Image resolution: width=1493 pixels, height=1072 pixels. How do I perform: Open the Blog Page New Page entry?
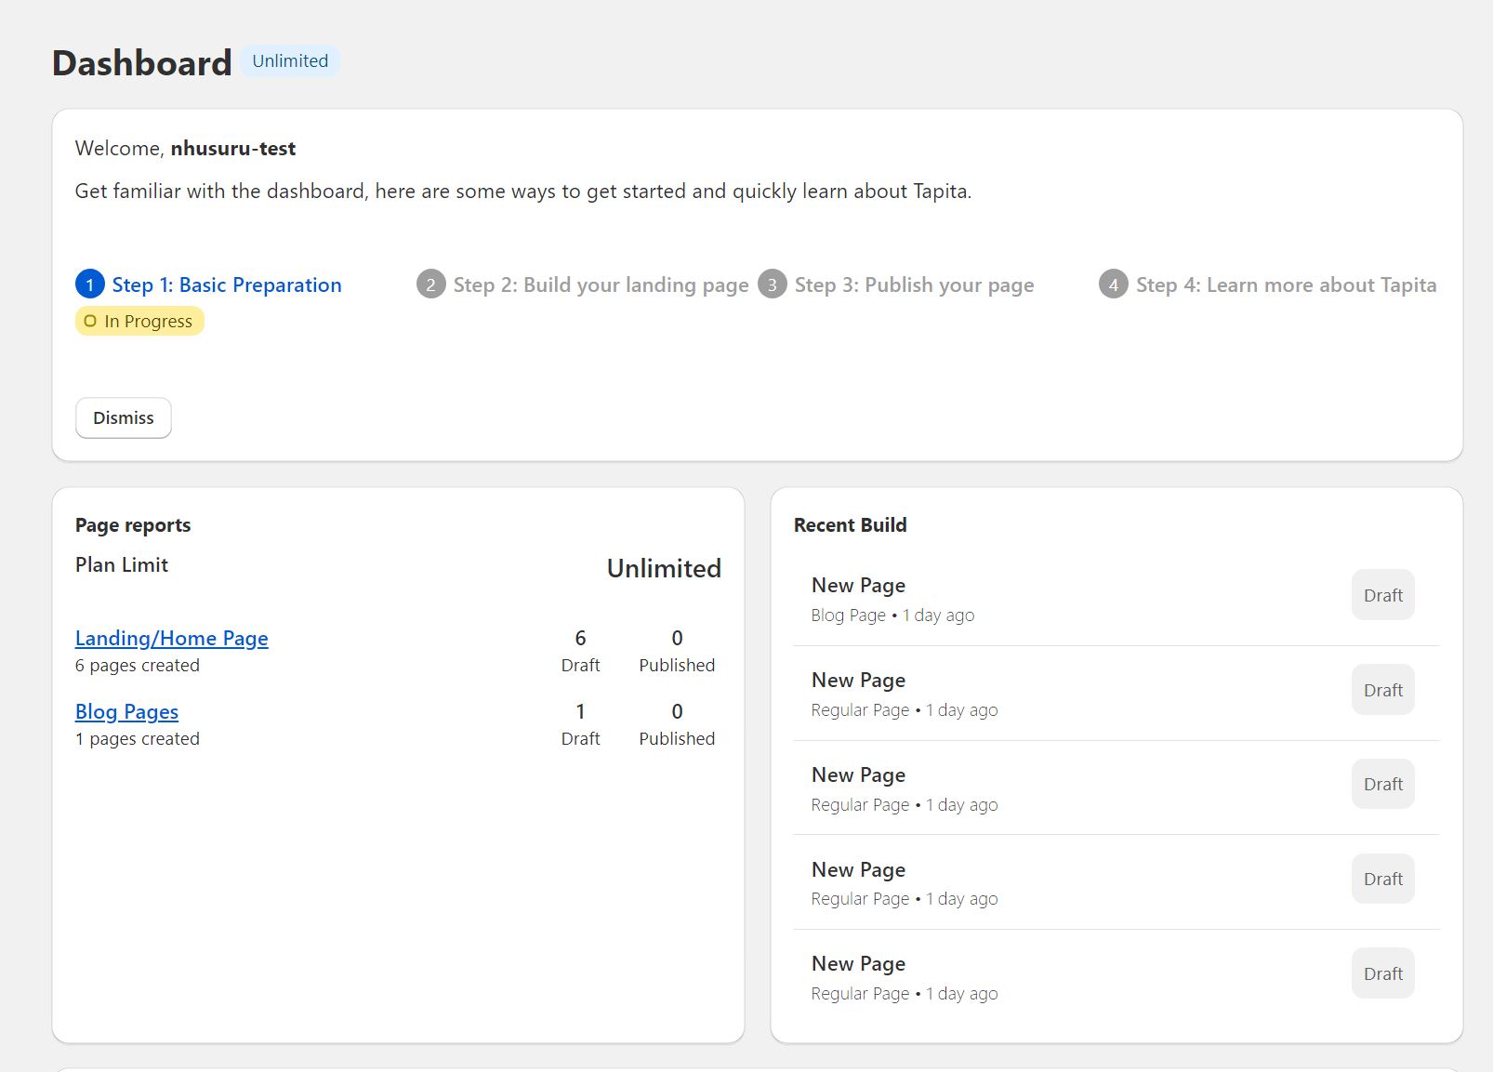click(x=858, y=586)
